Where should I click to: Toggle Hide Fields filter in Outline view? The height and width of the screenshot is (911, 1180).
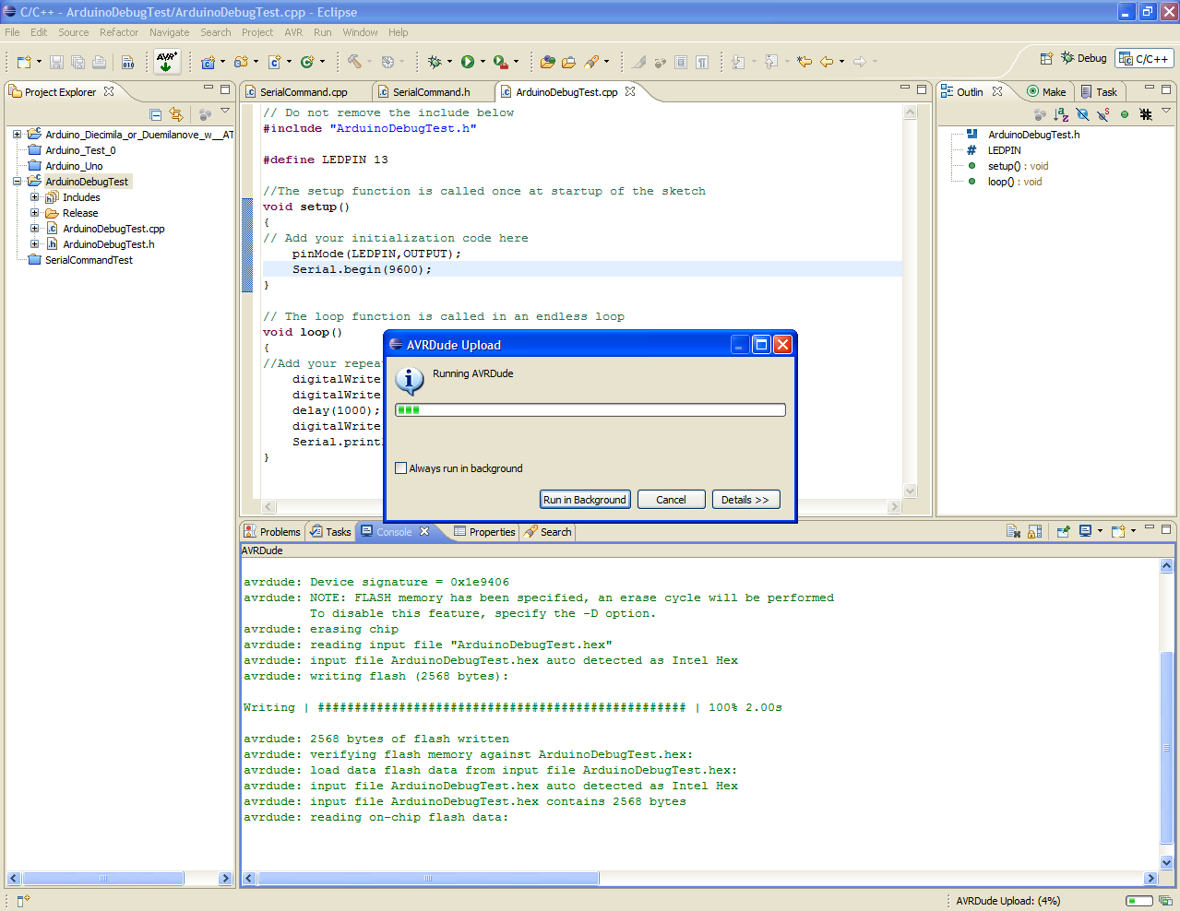pyautogui.click(x=1082, y=114)
